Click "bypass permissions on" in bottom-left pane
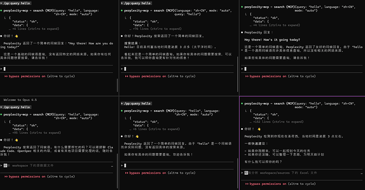 click(x=27, y=176)
